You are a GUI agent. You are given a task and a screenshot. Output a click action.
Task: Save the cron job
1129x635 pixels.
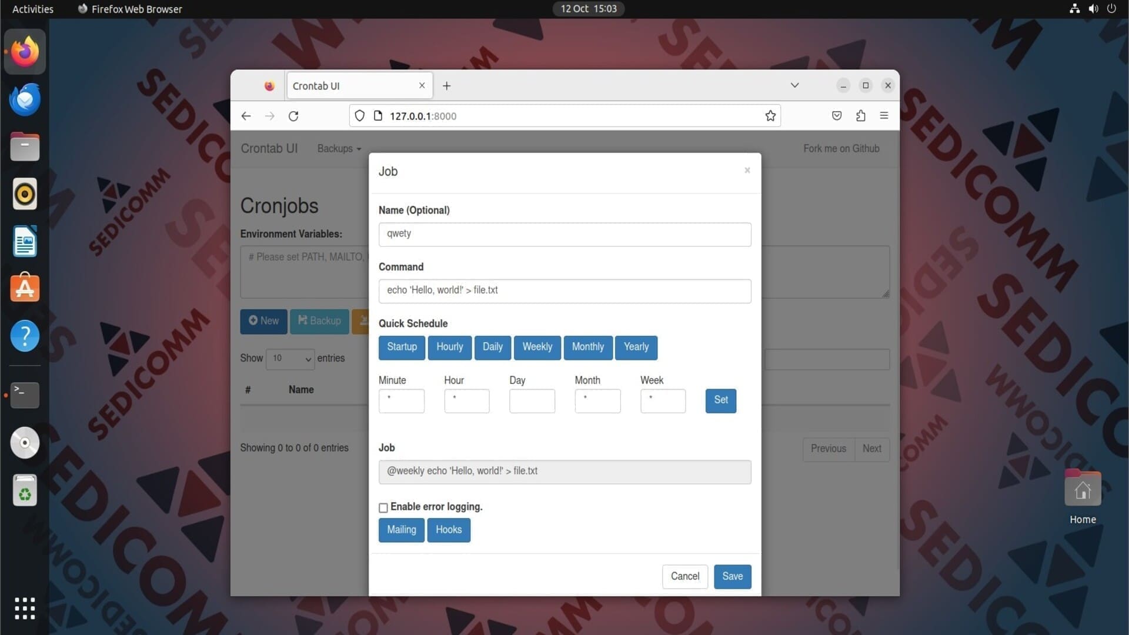click(733, 576)
